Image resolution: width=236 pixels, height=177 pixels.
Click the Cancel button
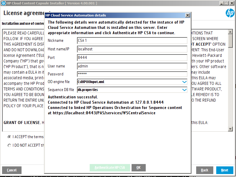click(12, 170)
